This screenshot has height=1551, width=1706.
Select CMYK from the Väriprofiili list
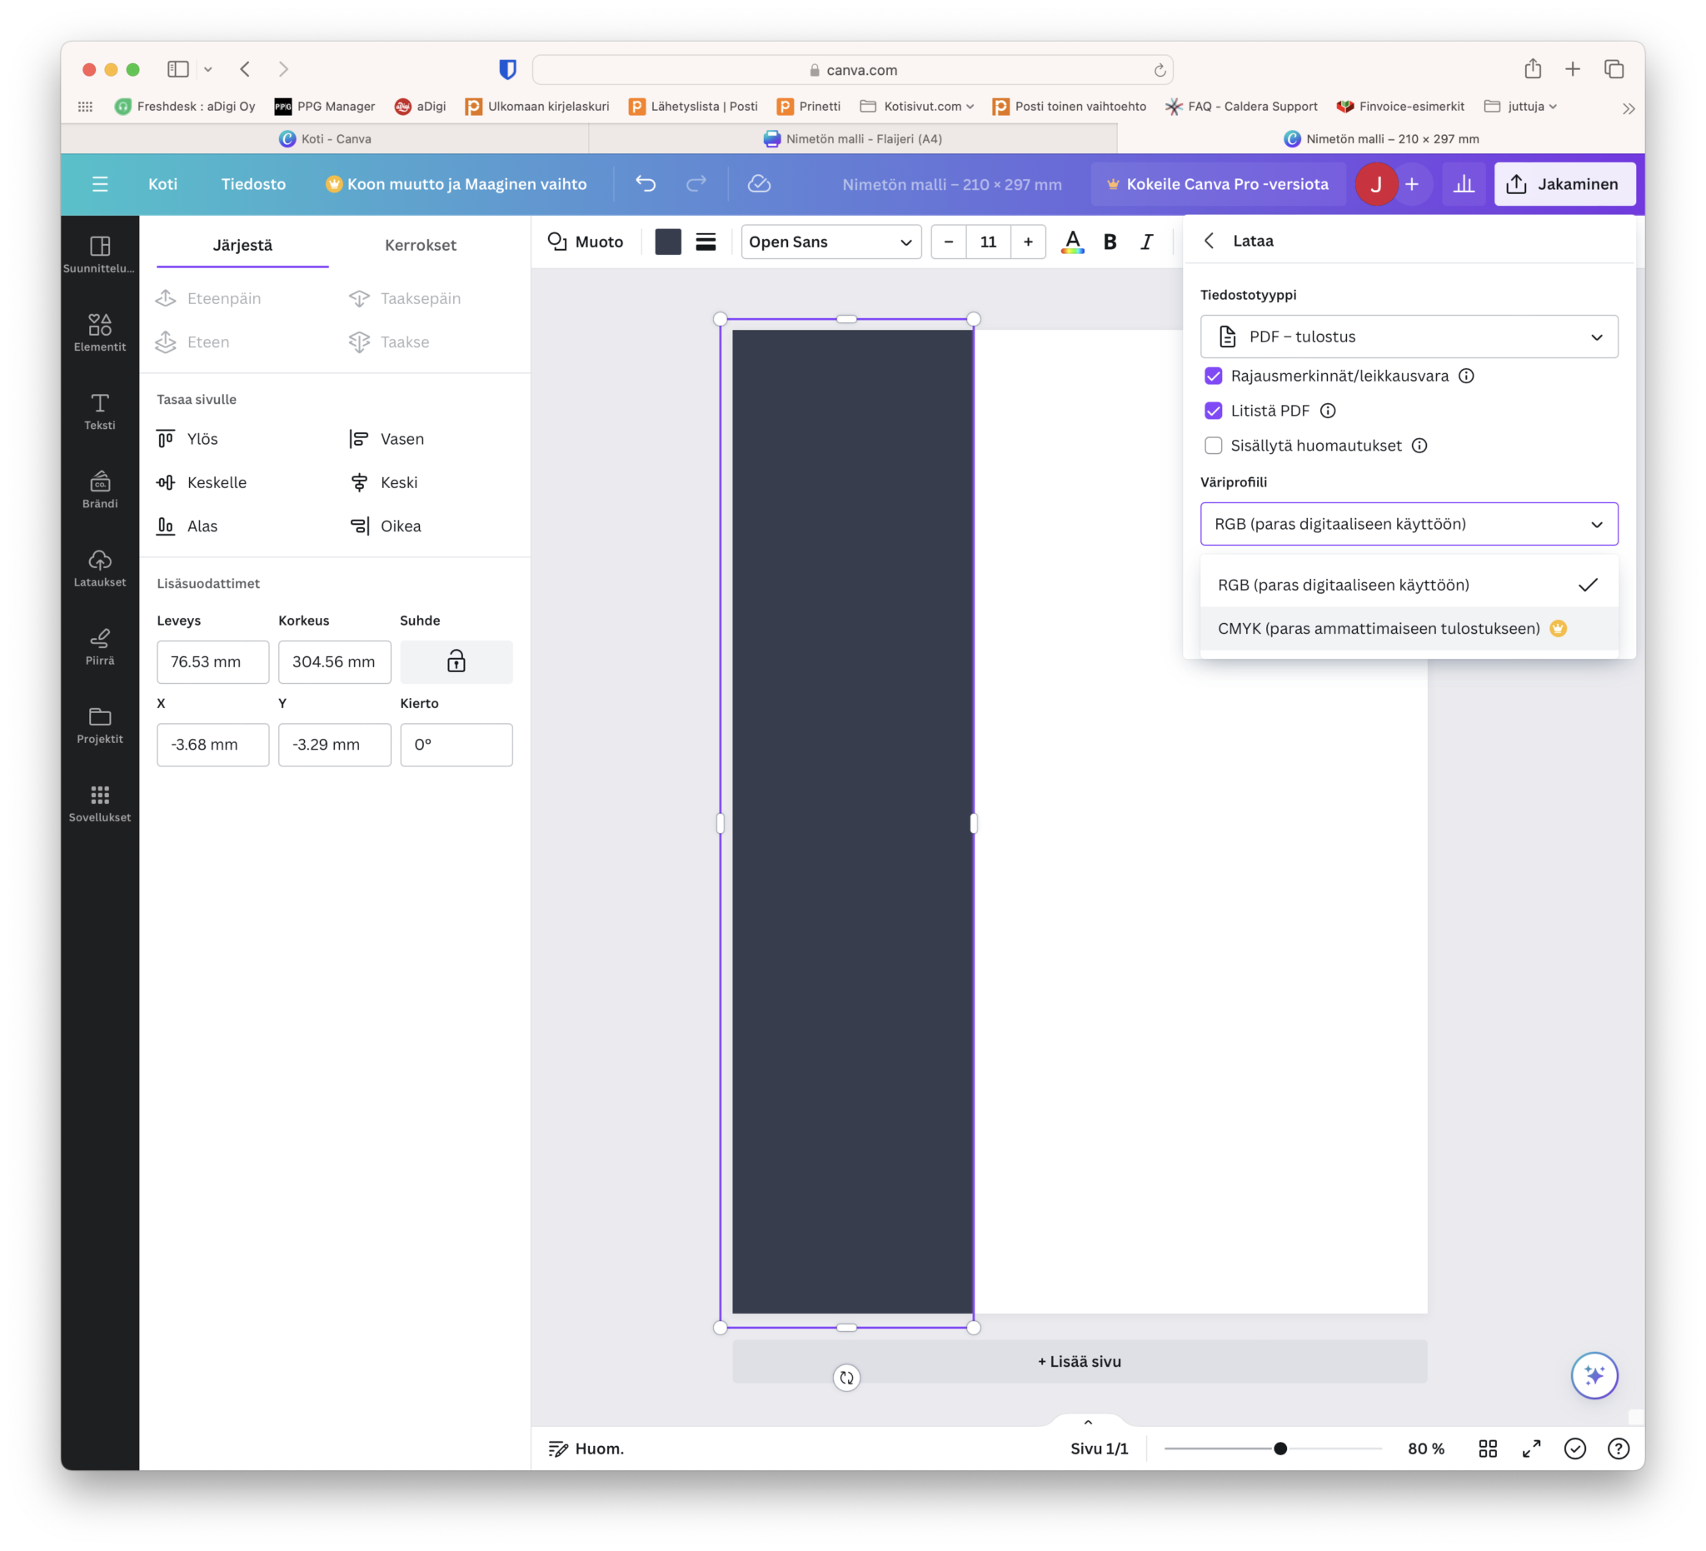(x=1378, y=628)
